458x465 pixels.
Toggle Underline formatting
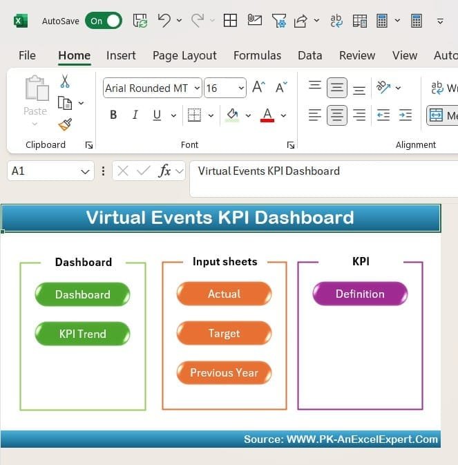(157, 115)
